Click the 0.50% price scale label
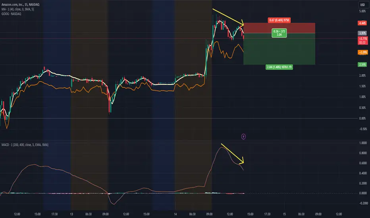Screen dimensions: 370x218 (362, 108)
